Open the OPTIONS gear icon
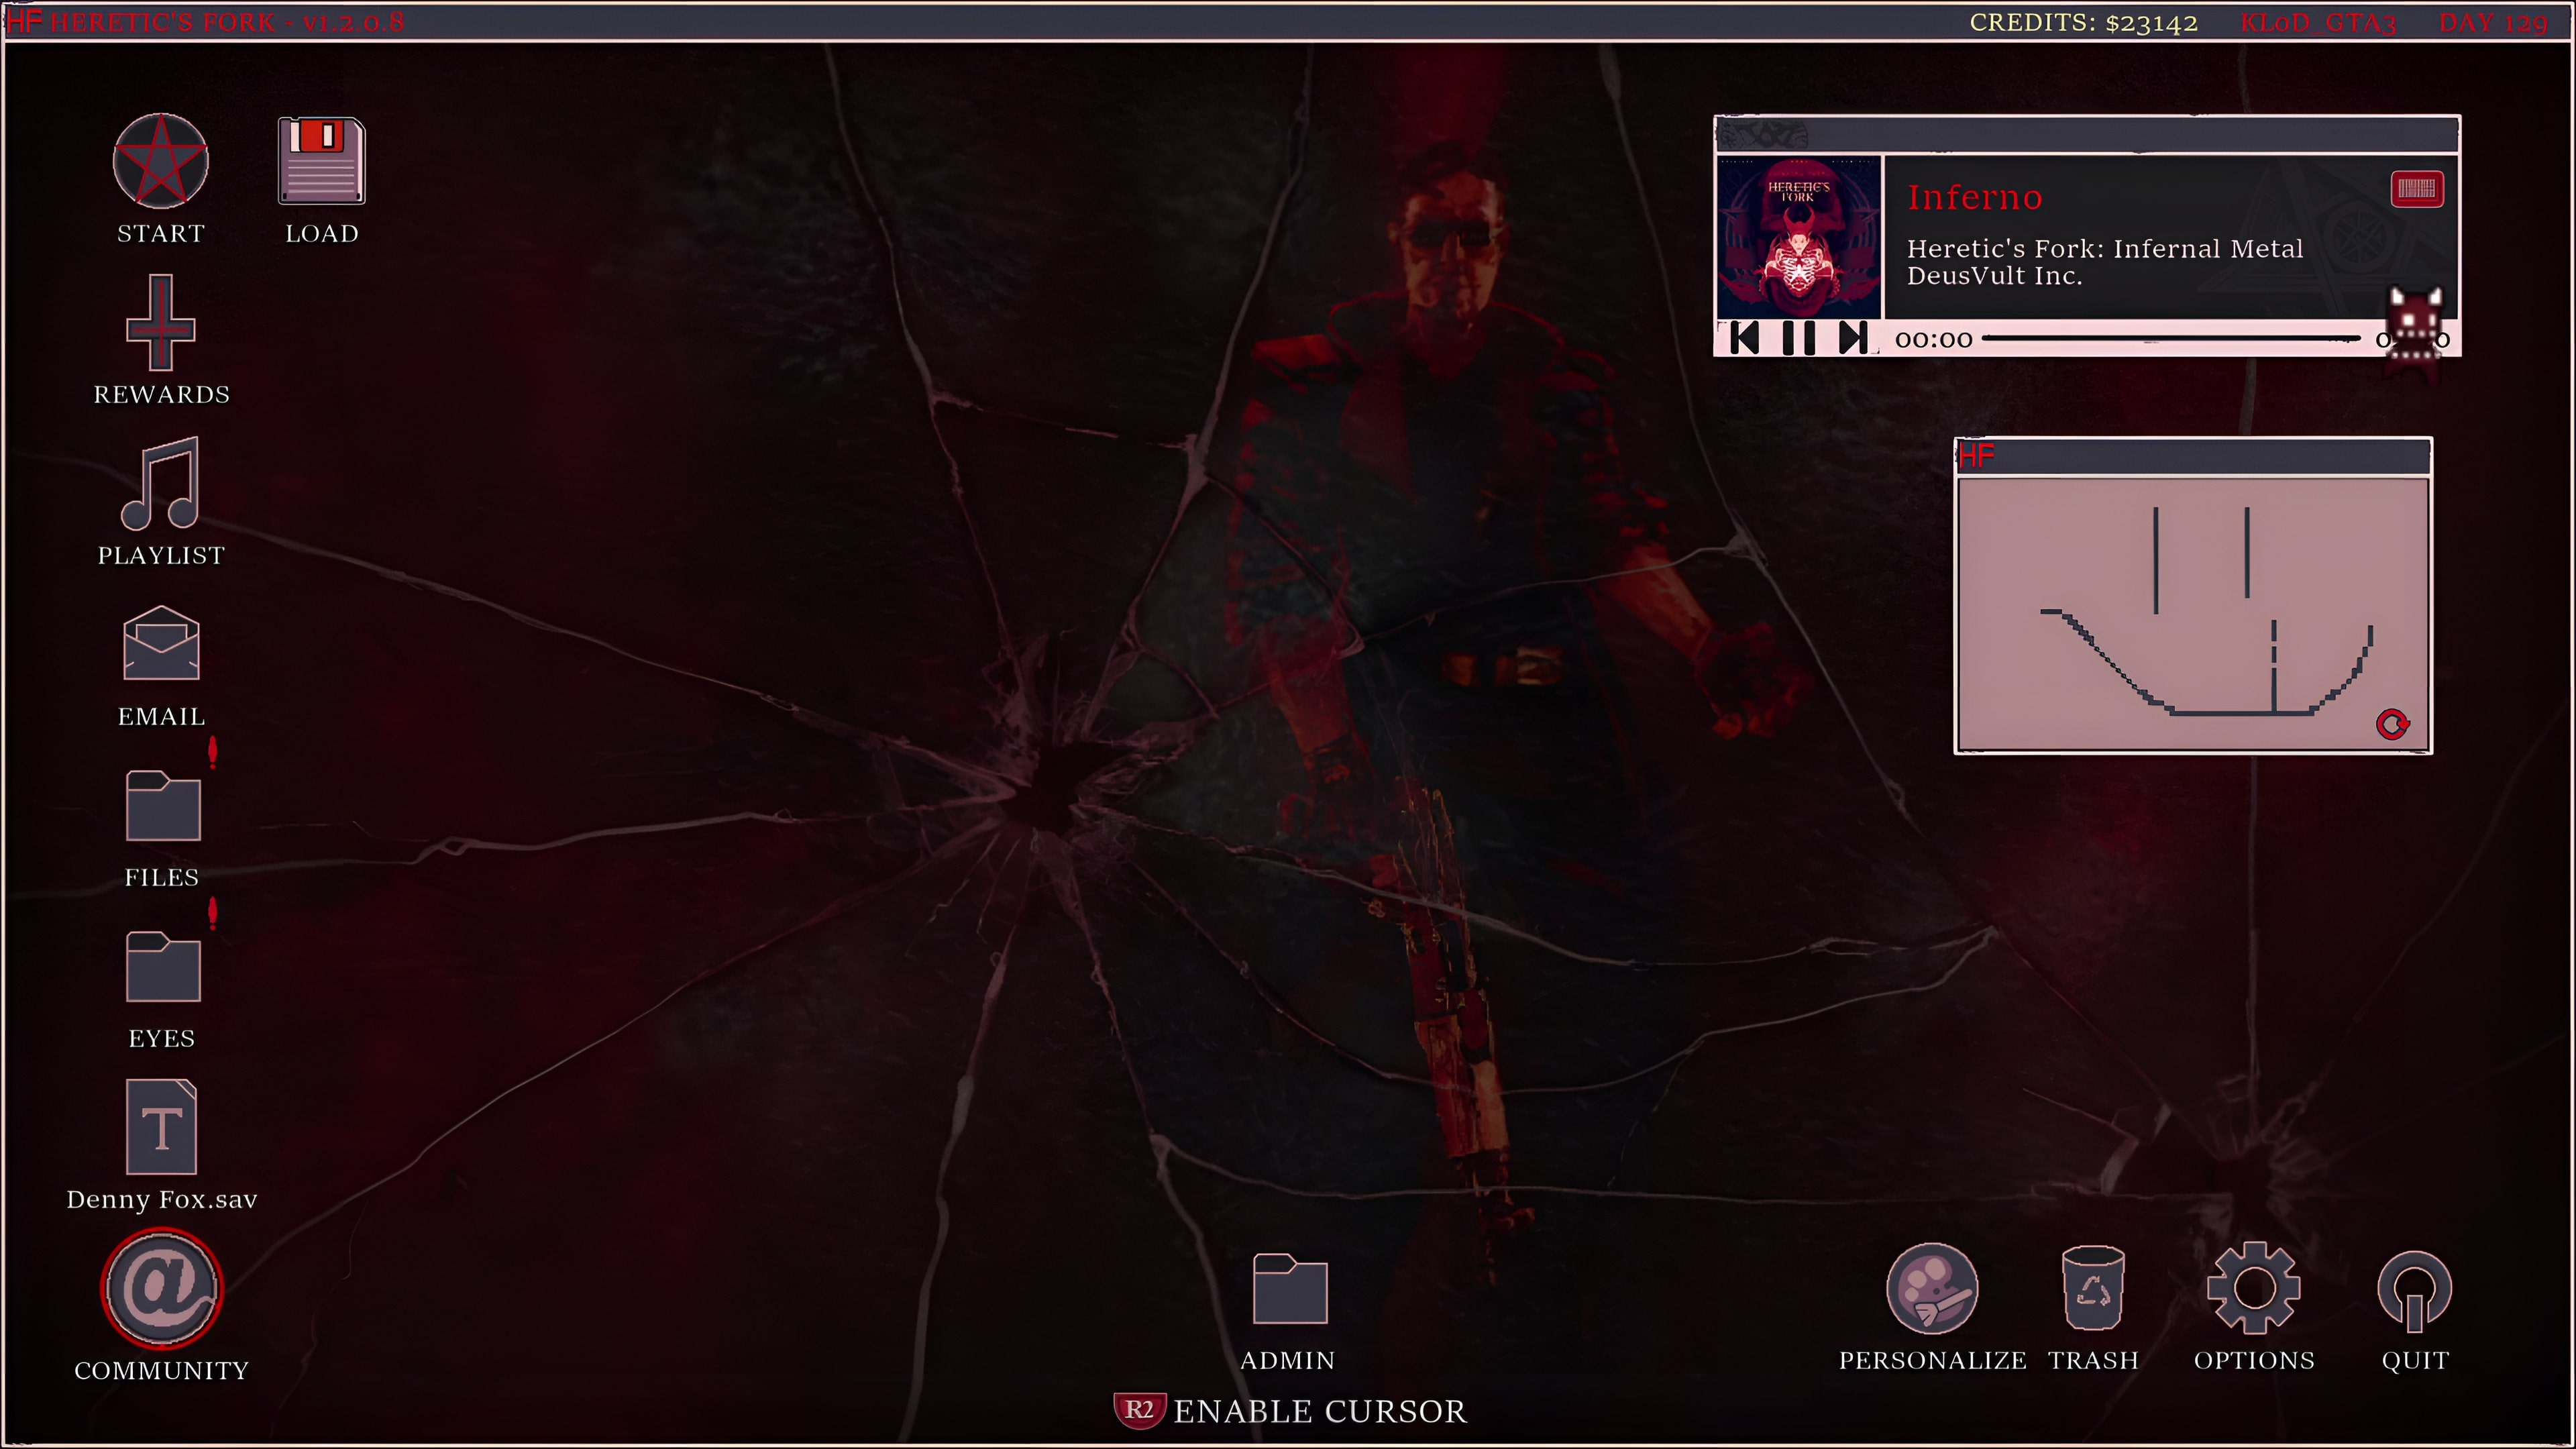 (2253, 1289)
